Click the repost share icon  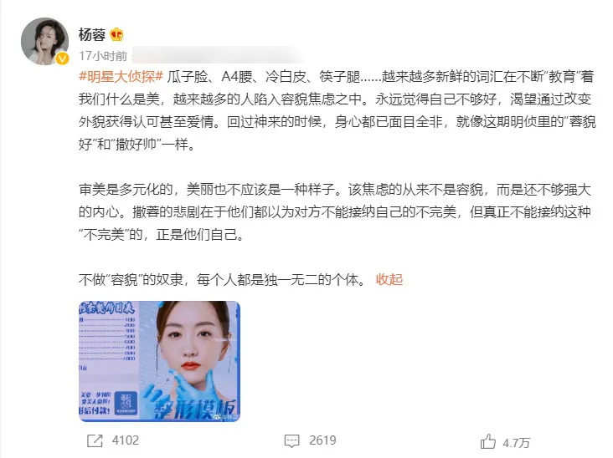[95, 440]
